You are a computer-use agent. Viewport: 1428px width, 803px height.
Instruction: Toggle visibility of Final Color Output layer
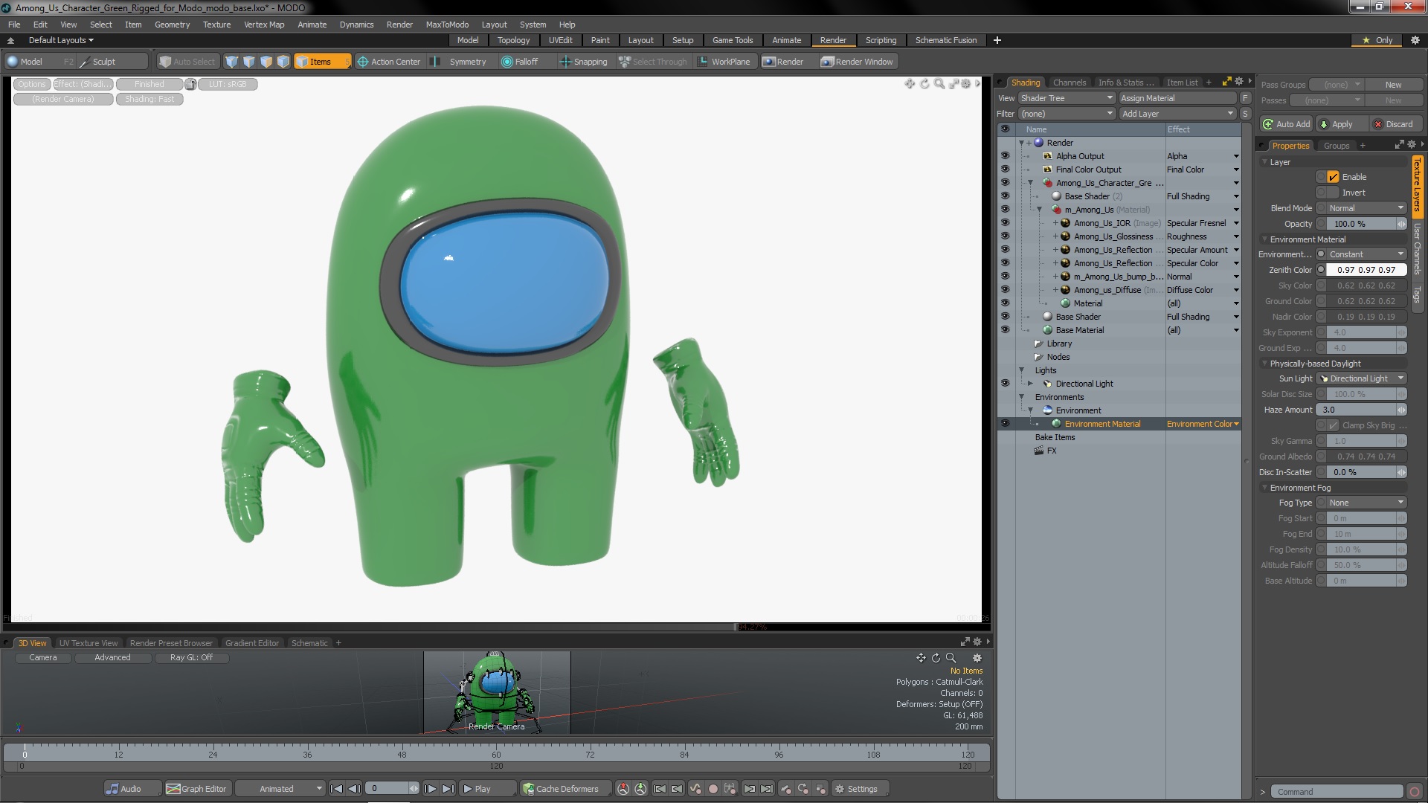1005,170
